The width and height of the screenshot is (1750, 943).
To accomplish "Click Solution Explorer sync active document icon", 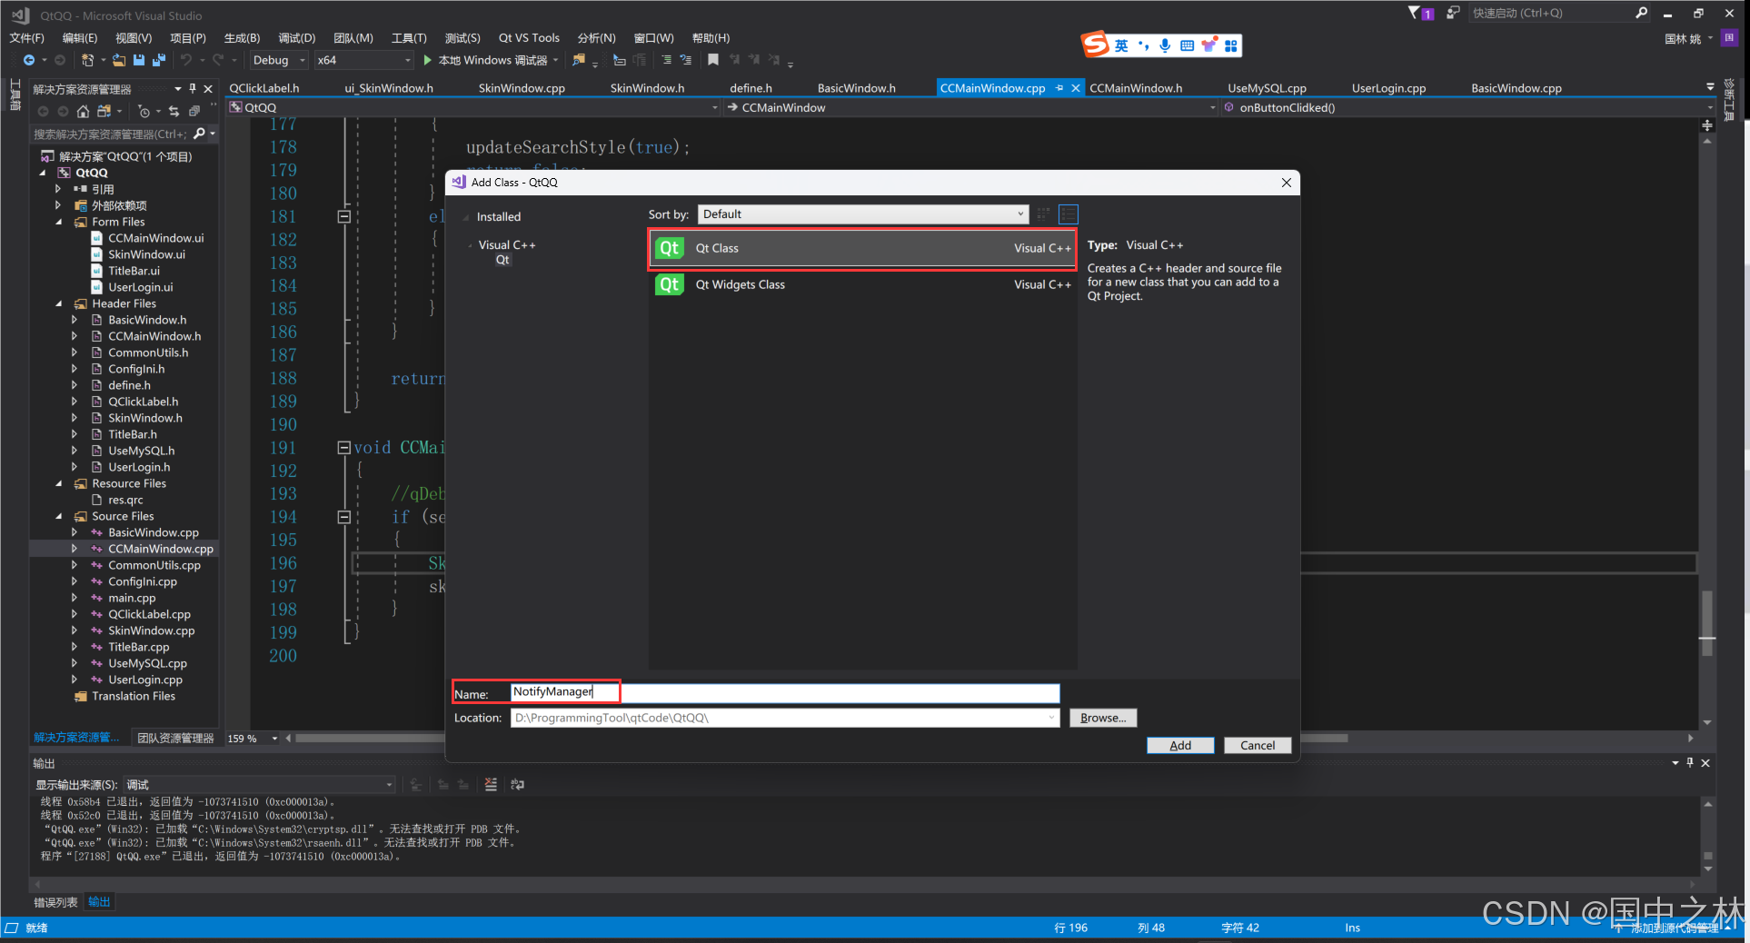I will tap(174, 111).
